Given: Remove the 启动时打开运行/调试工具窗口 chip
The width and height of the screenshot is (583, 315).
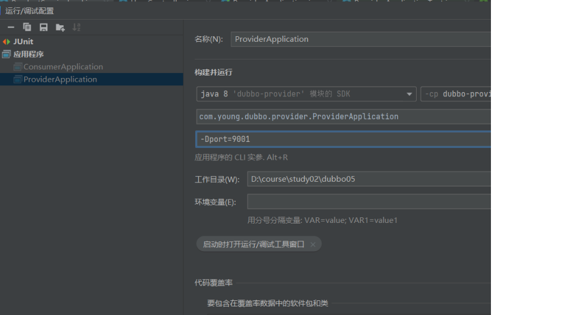Looking at the screenshot, I should 313,244.
